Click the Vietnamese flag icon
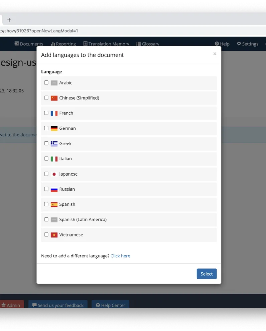The image size is (266, 331). [54, 235]
